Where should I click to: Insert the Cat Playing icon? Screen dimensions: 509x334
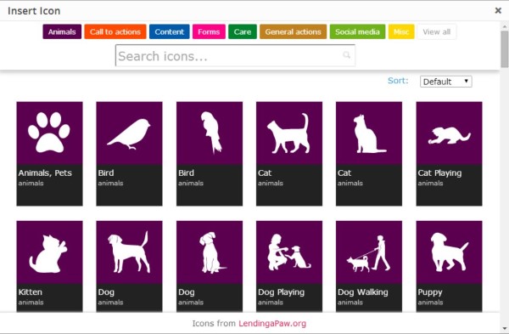point(449,154)
